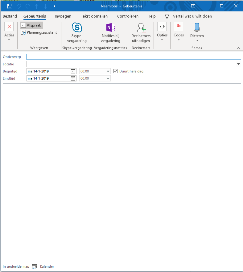Click the Kalender icon in the status bar
The image size is (243, 272).
[x=35, y=266]
